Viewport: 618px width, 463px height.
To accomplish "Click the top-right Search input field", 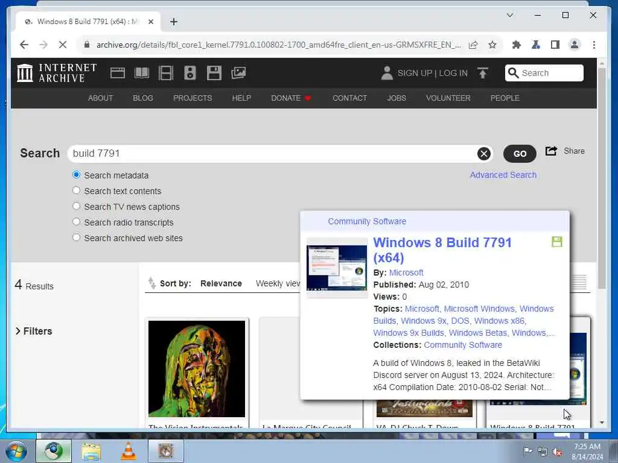I will [544, 73].
